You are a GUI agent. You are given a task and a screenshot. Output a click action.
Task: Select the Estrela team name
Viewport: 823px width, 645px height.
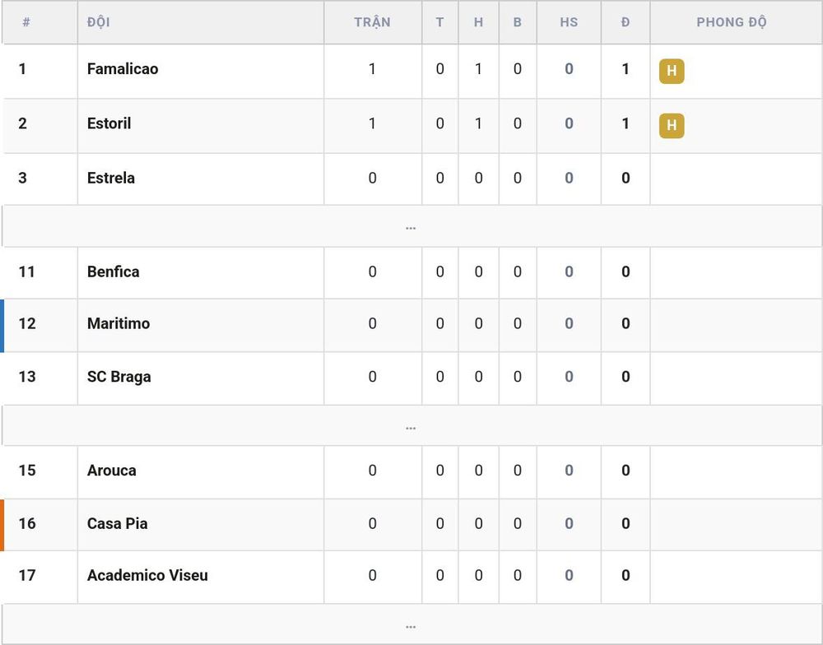coord(111,178)
